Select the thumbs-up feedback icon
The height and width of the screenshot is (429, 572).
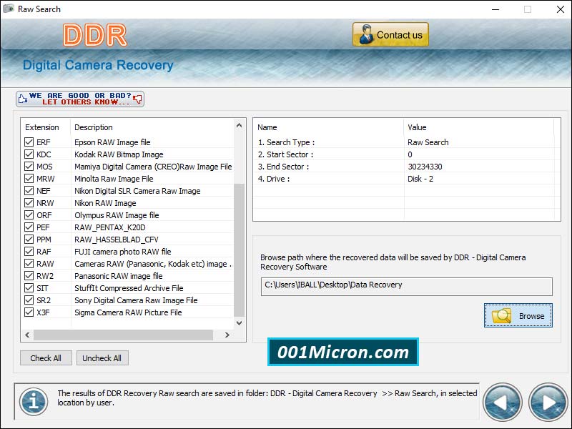click(x=24, y=99)
